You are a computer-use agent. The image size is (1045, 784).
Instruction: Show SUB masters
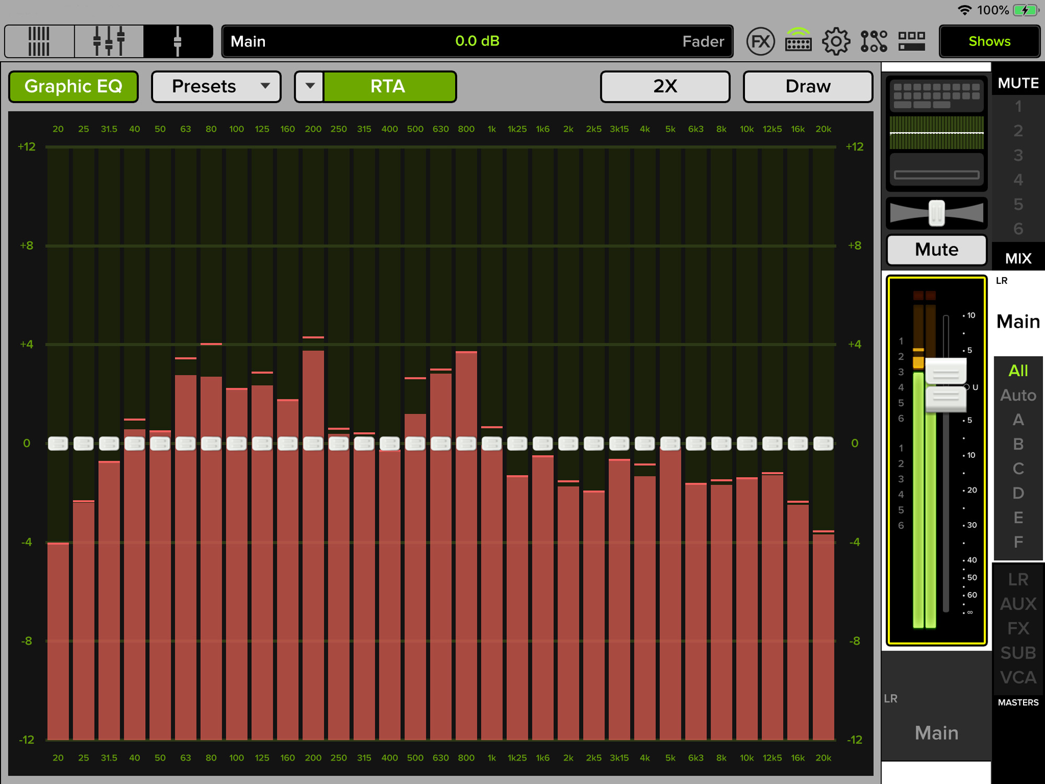pos(1018,653)
